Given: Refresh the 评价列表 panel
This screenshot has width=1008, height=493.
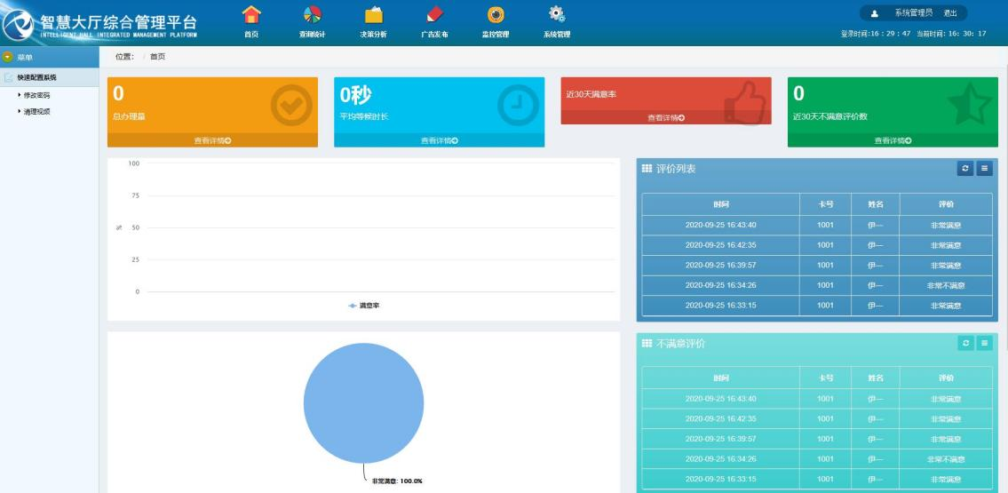Looking at the screenshot, I should (968, 169).
